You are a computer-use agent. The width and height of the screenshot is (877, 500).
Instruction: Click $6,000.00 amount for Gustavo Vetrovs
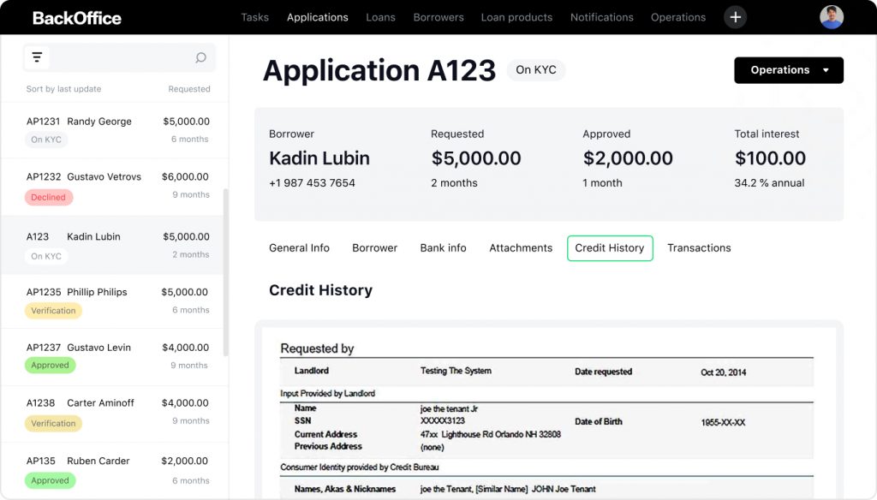(185, 176)
